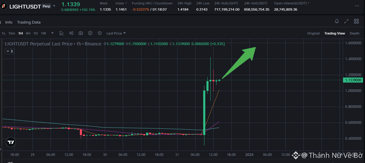The height and width of the screenshot is (163, 365).
Task: Click the (+0.53%) candle change value
Action: 217,44
